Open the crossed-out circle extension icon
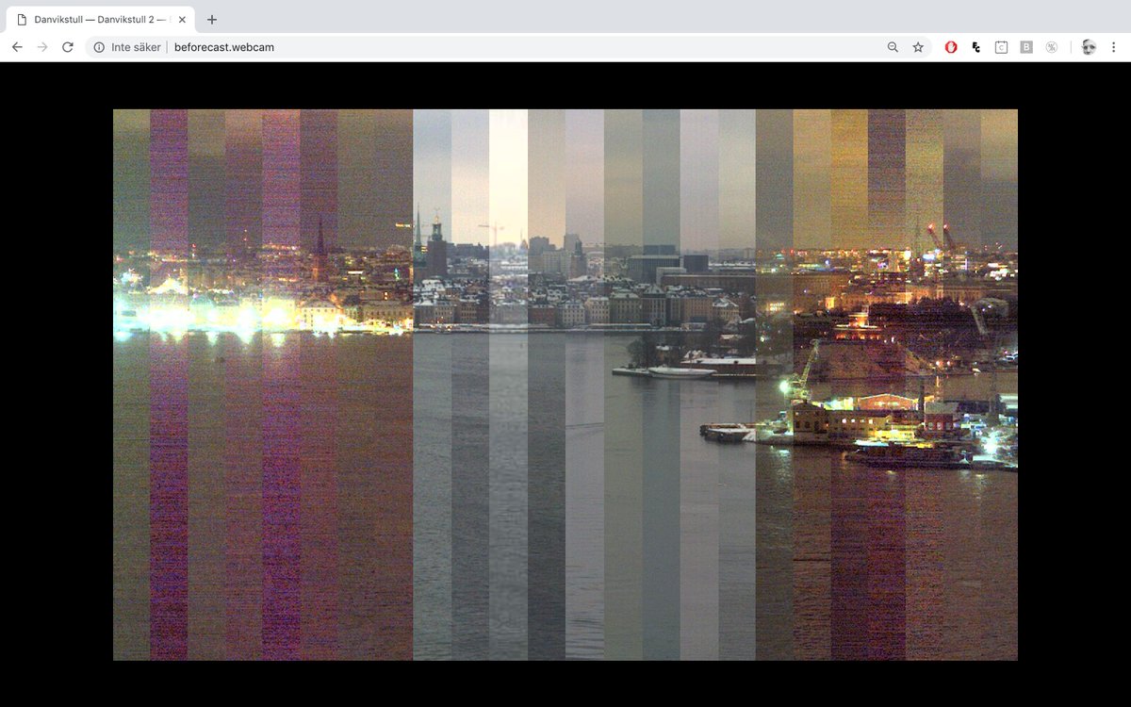 click(1051, 46)
